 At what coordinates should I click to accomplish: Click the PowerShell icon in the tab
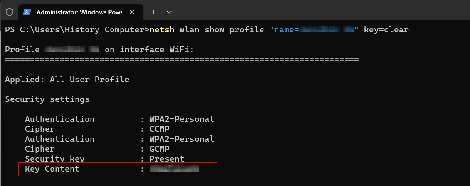point(27,12)
